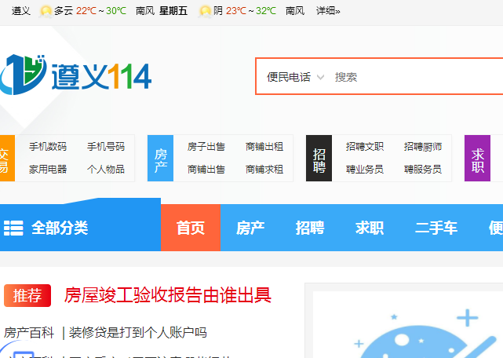Screen dimensions: 503x358
Task: Open the 聘业务员 link
Action: pyautogui.click(x=365, y=170)
